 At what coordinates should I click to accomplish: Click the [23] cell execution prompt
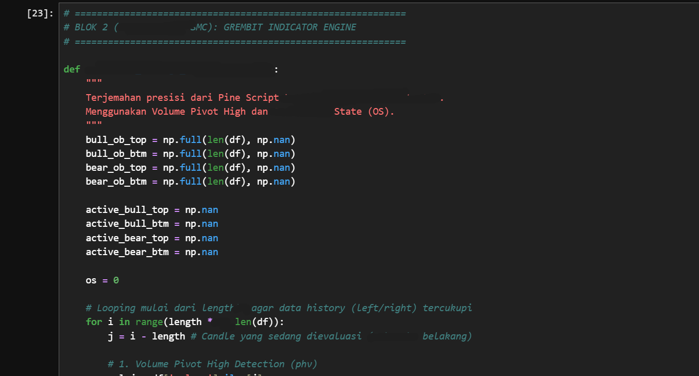[x=40, y=14]
